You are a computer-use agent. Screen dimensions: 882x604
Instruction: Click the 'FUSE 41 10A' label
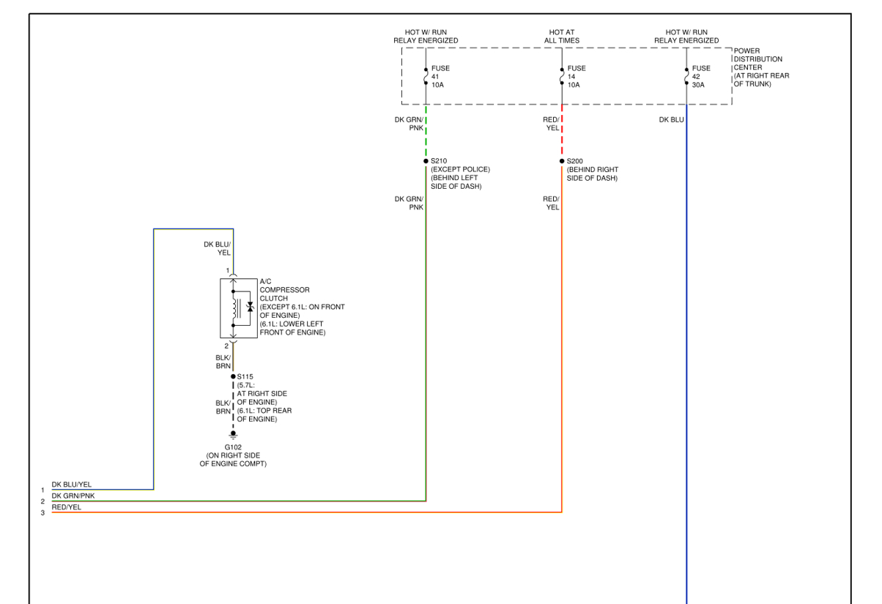tap(440, 77)
